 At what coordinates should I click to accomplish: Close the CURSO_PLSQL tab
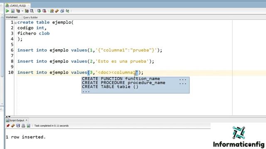pyautogui.click(x=29, y=5)
